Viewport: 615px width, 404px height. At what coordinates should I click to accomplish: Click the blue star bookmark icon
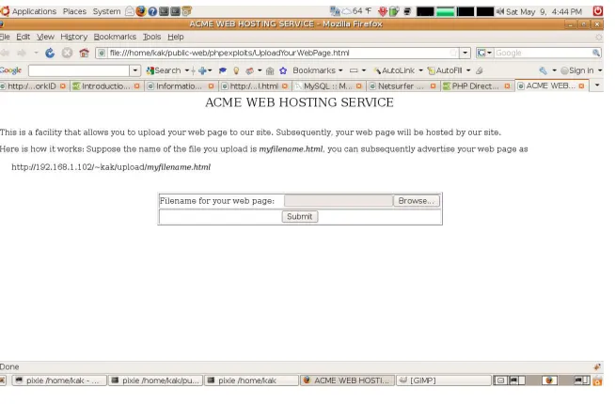pos(283,70)
